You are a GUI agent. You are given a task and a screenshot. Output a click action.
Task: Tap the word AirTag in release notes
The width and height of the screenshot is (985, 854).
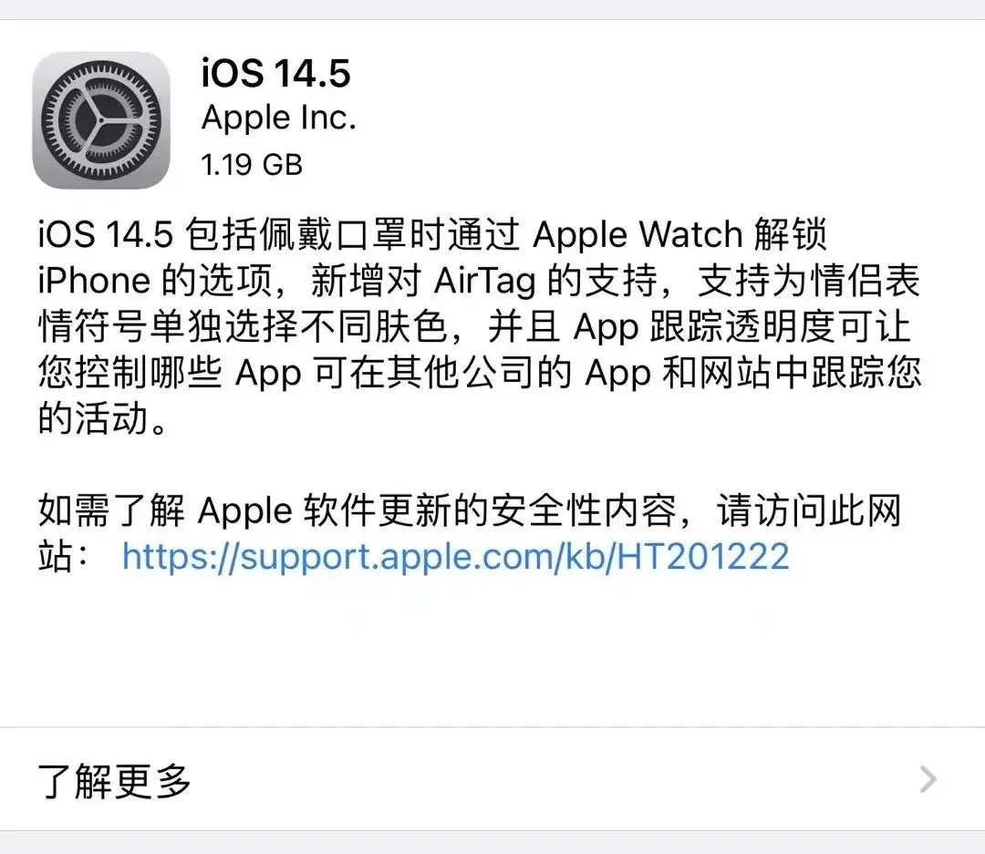(485, 281)
